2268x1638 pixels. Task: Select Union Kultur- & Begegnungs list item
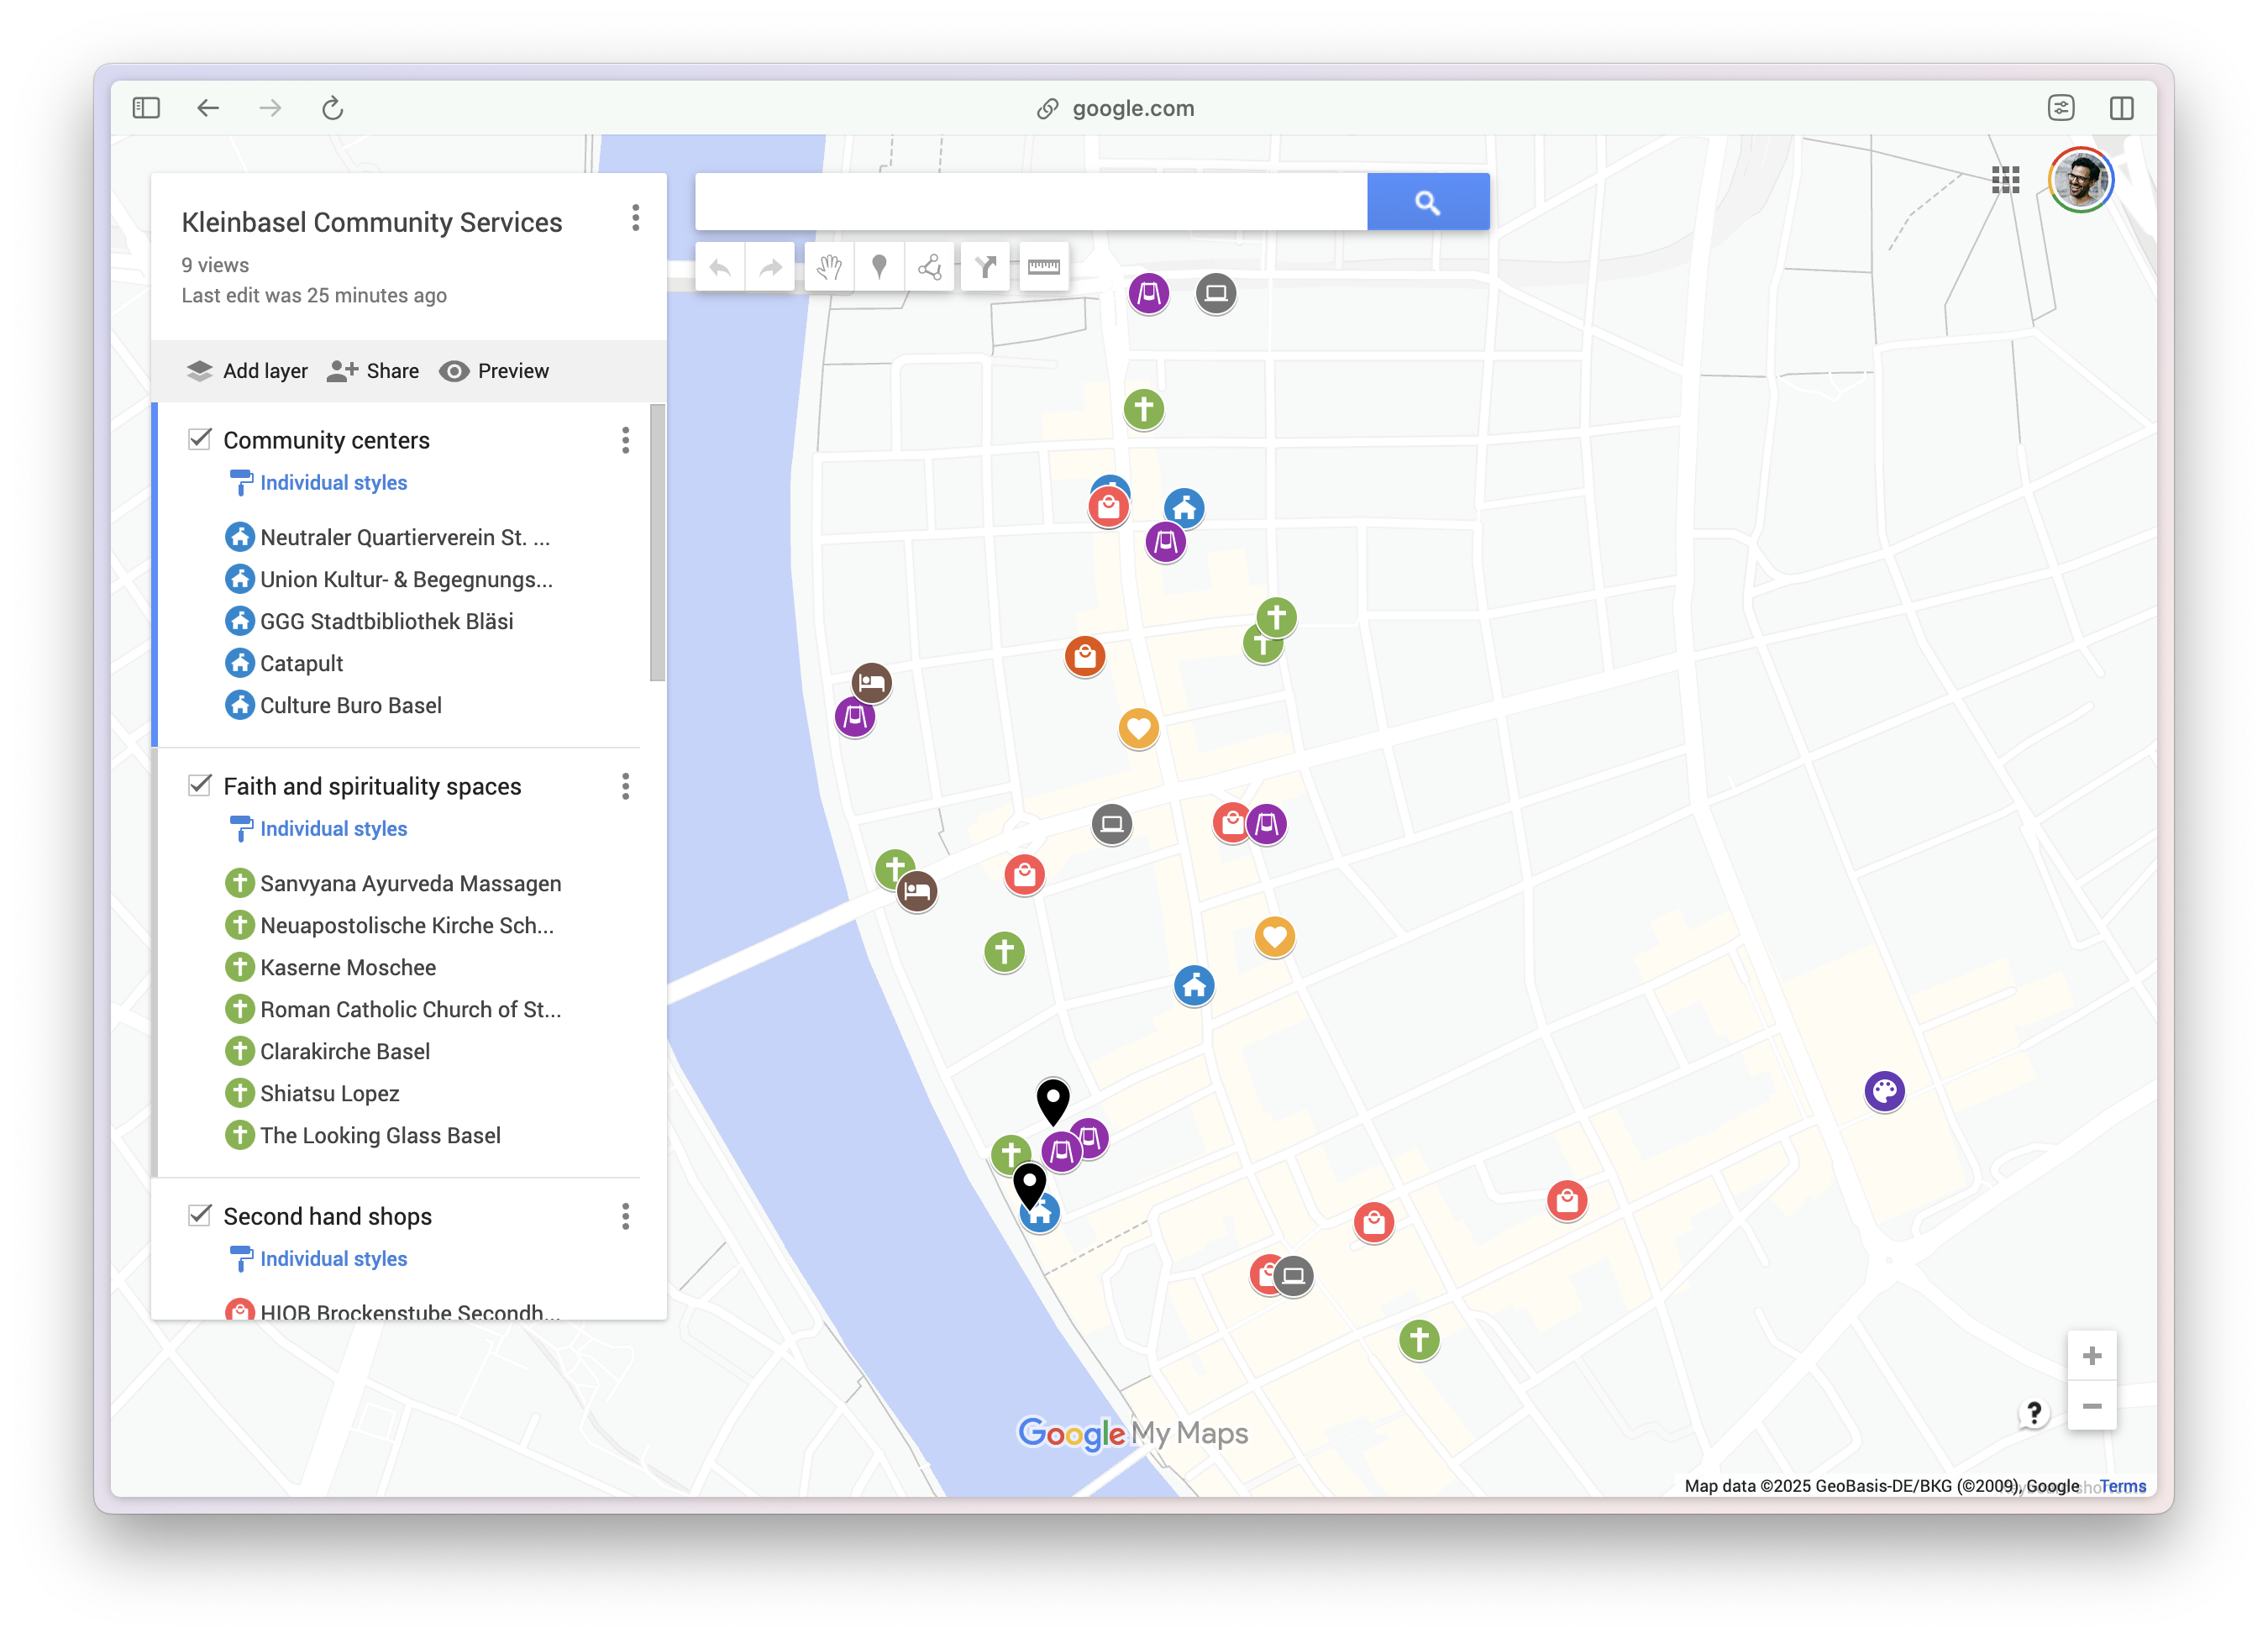(405, 579)
